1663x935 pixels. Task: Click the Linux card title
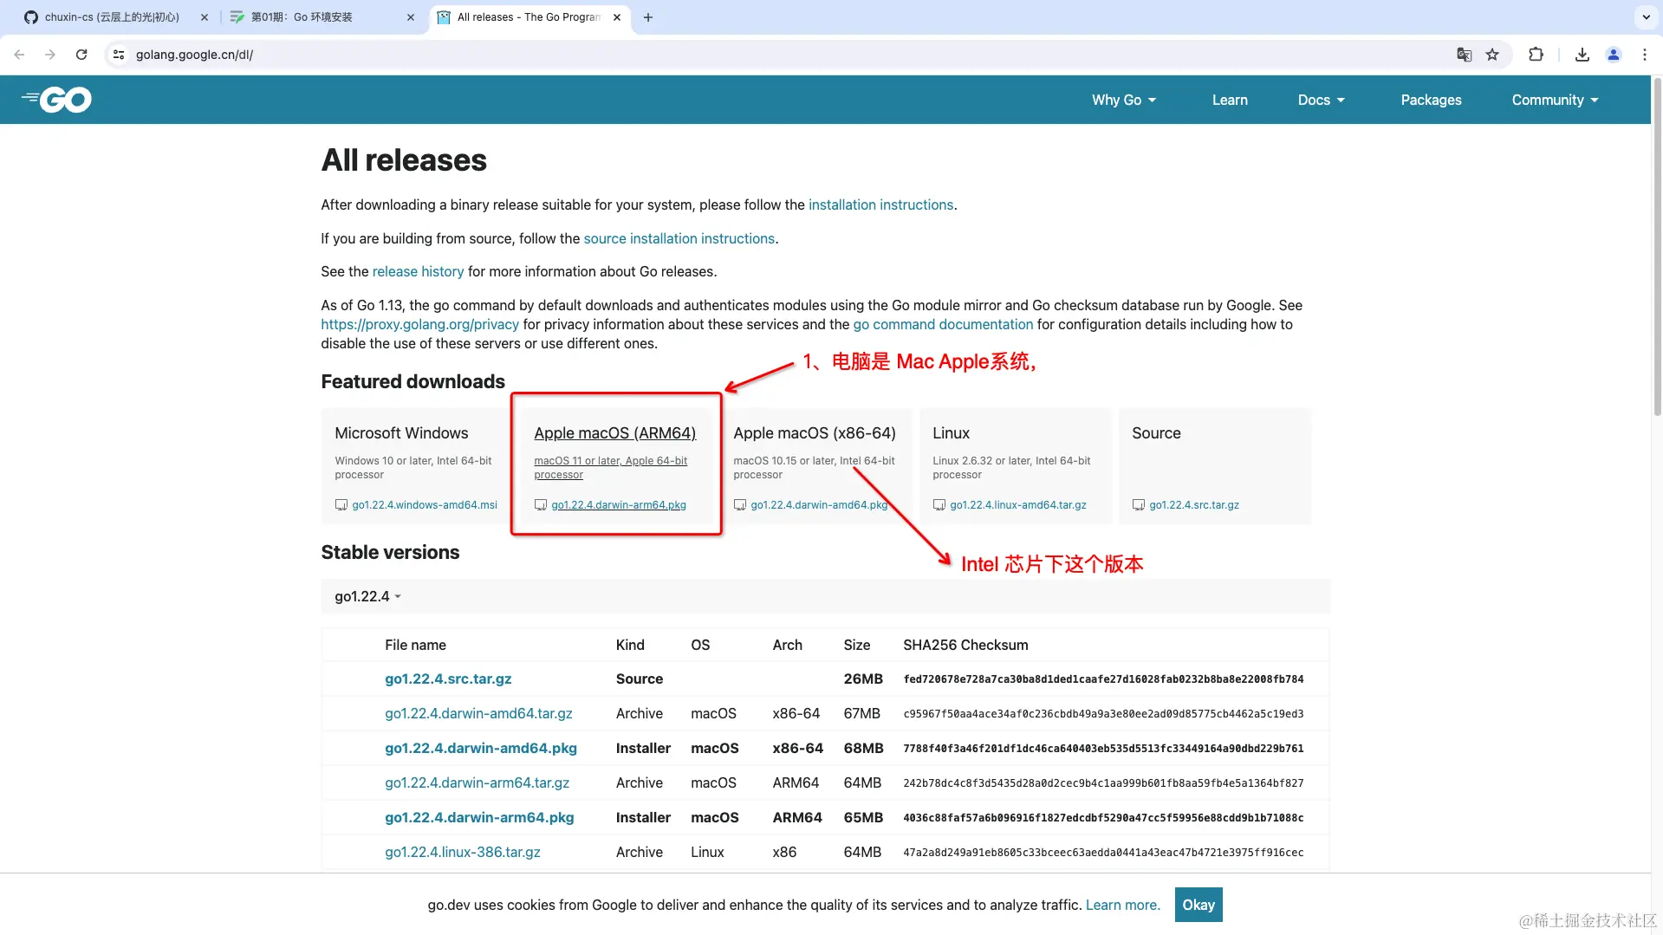pos(951,433)
